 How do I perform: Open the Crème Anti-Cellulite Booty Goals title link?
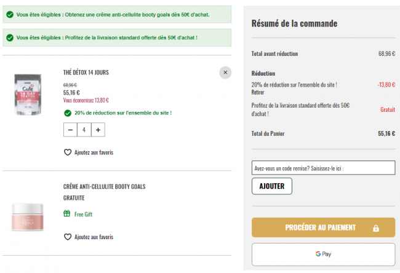tap(105, 187)
